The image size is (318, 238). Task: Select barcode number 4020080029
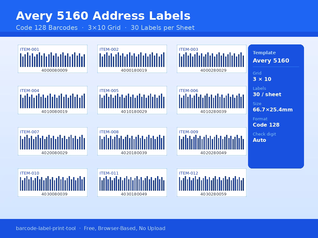click(54, 153)
